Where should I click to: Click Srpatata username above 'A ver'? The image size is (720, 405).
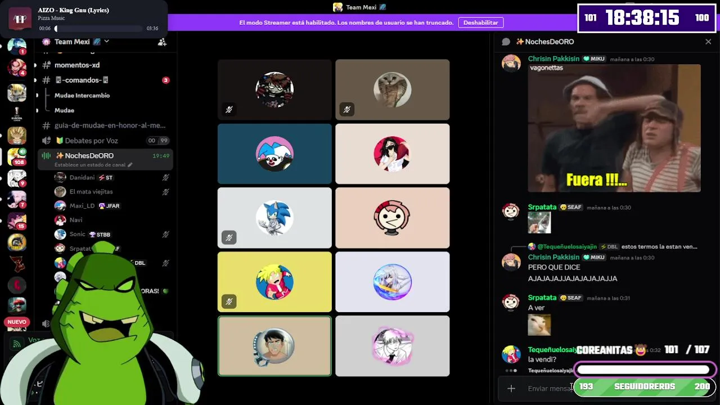click(542, 298)
